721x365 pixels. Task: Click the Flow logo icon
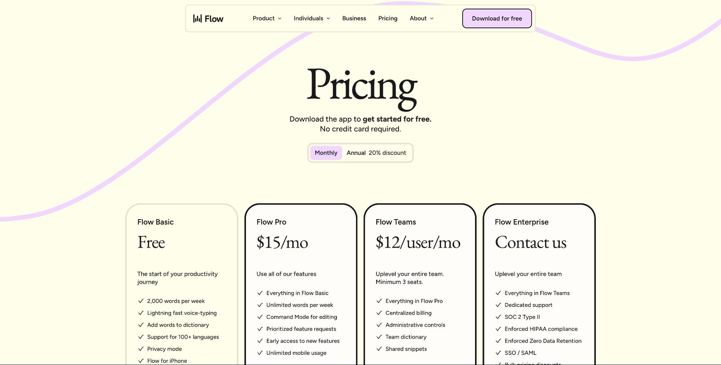pyautogui.click(x=198, y=18)
